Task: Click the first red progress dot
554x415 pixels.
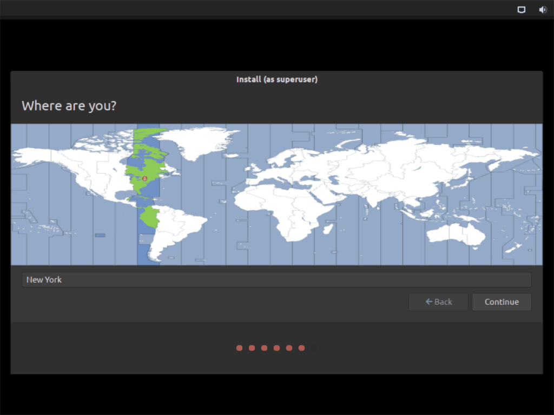Action: coord(239,348)
